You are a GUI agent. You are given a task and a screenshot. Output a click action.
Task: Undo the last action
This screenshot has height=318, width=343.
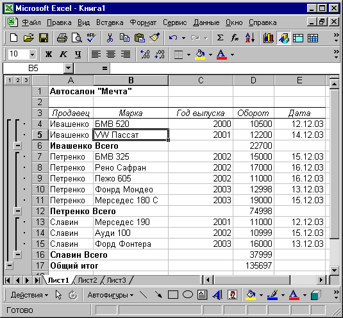coord(173,38)
